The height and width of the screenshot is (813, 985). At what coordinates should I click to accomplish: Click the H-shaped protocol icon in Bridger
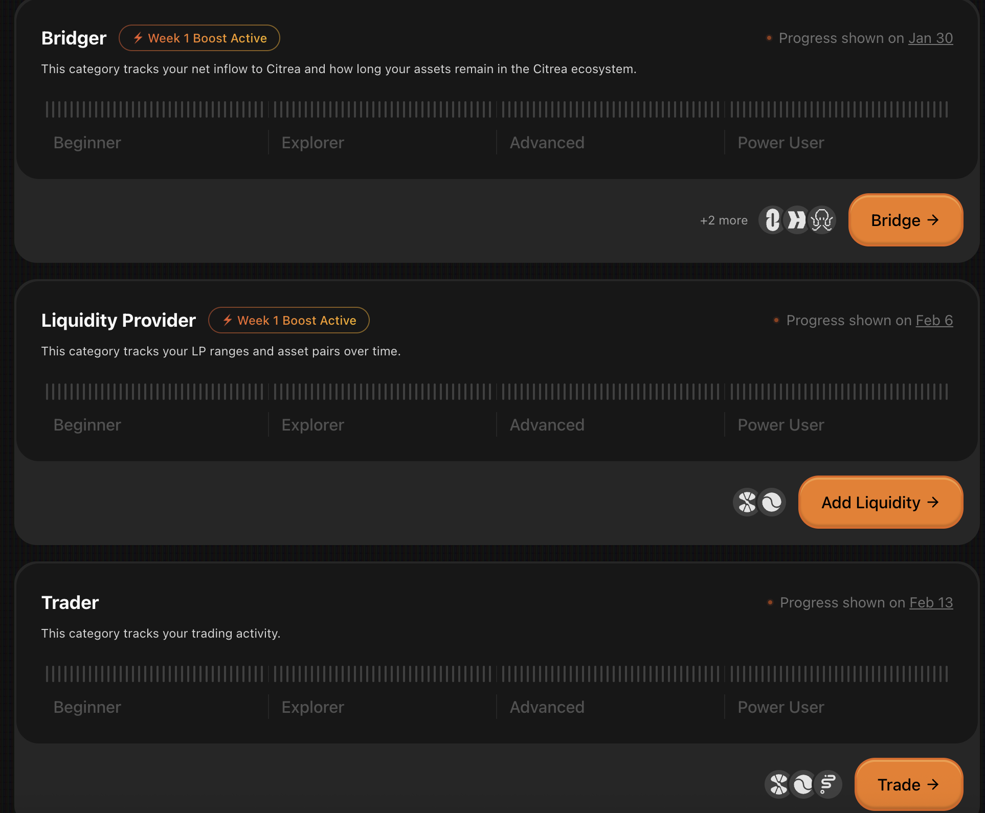pos(796,220)
